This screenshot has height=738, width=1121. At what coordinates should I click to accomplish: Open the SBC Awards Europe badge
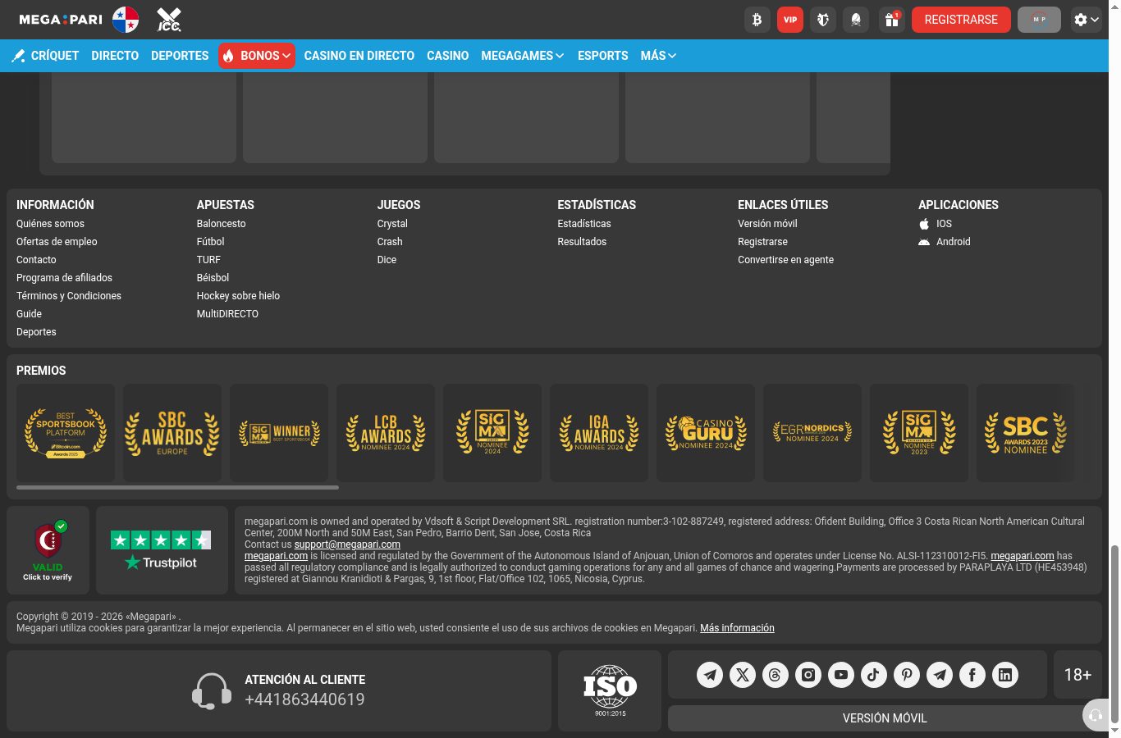point(172,433)
